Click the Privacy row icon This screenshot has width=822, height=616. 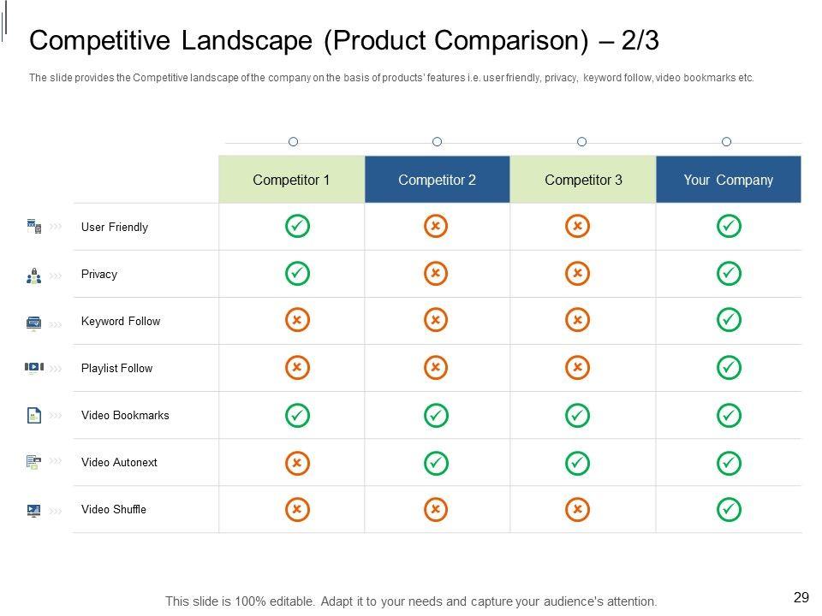pyautogui.click(x=34, y=275)
